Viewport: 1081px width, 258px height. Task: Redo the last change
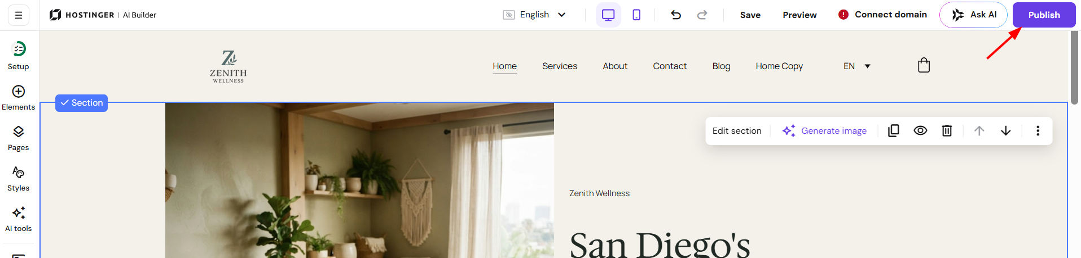702,15
